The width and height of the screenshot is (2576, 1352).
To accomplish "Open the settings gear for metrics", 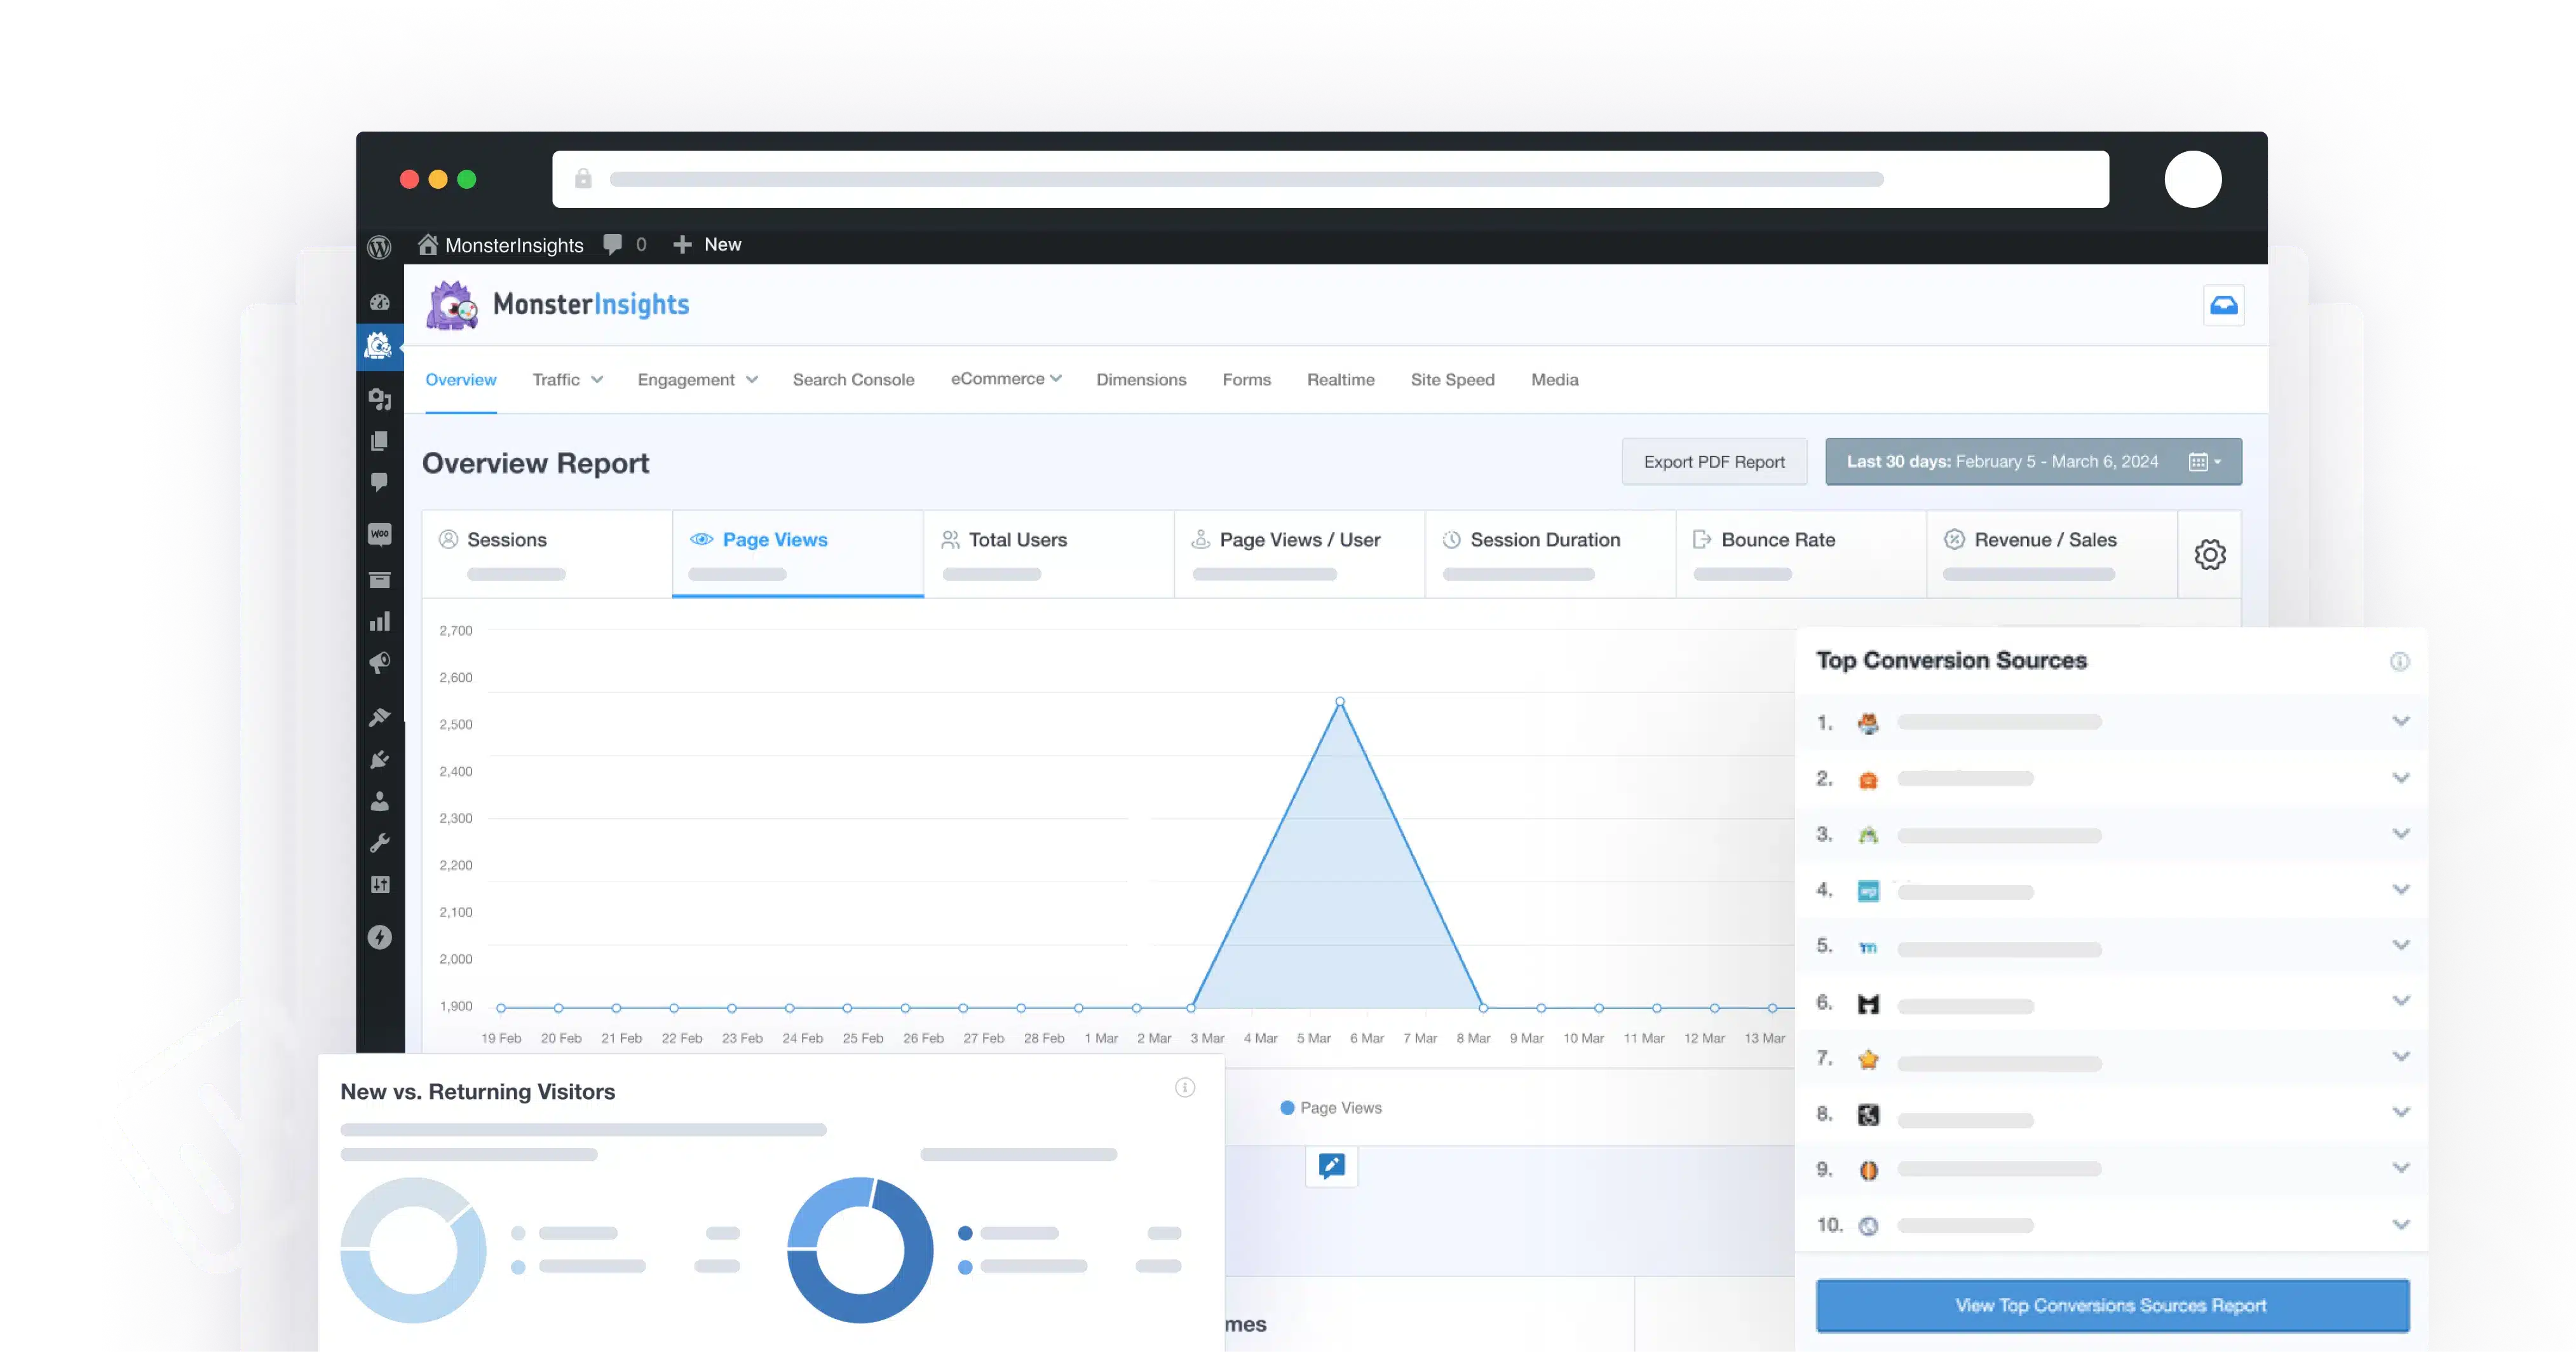I will pyautogui.click(x=2209, y=554).
